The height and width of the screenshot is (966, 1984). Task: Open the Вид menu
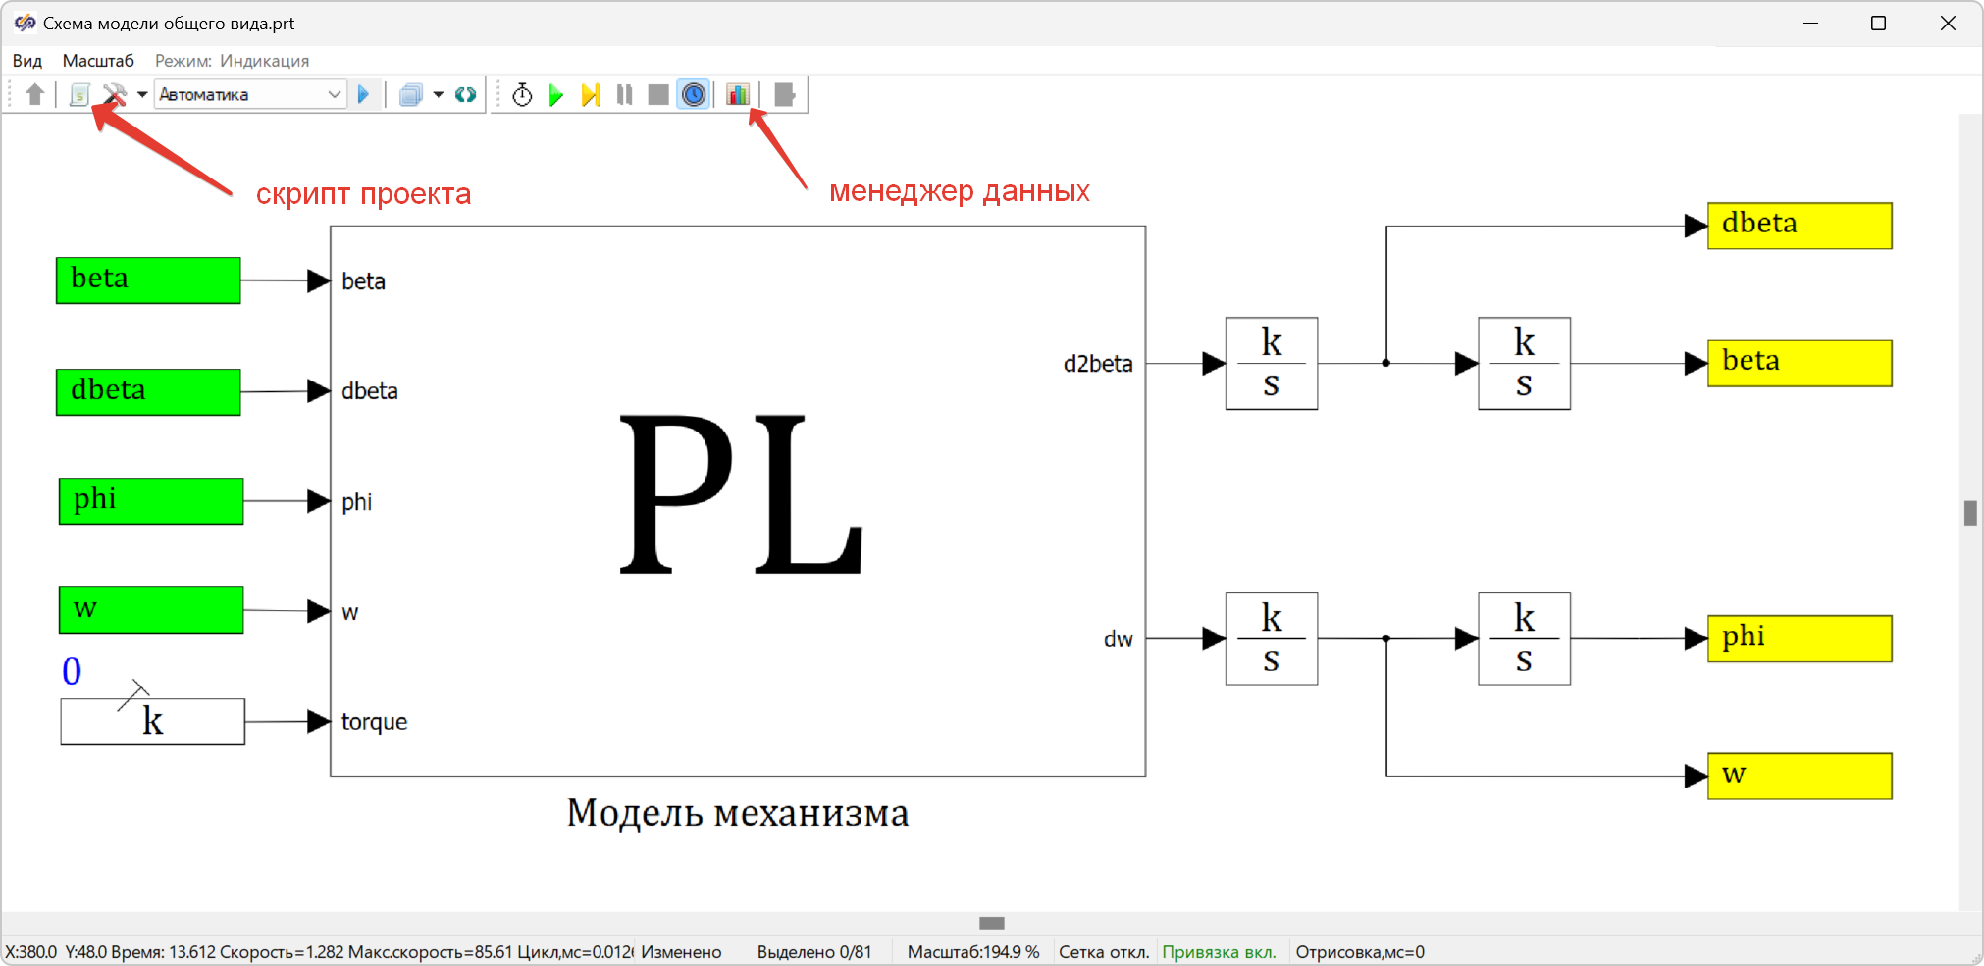pyautogui.click(x=27, y=61)
